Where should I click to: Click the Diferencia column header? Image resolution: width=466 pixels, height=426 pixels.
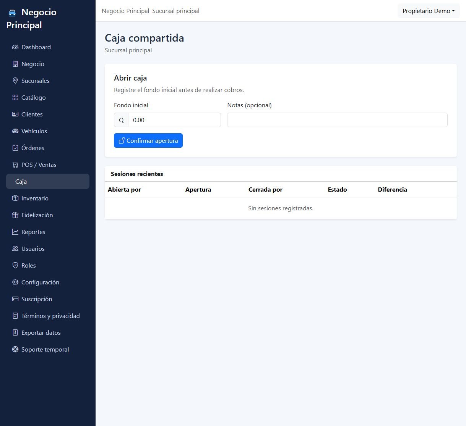click(392, 190)
